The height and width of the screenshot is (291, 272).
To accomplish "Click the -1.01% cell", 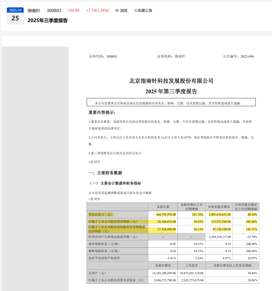I will click(x=171, y=258).
